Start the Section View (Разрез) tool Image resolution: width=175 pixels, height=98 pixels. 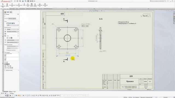[24, 4]
